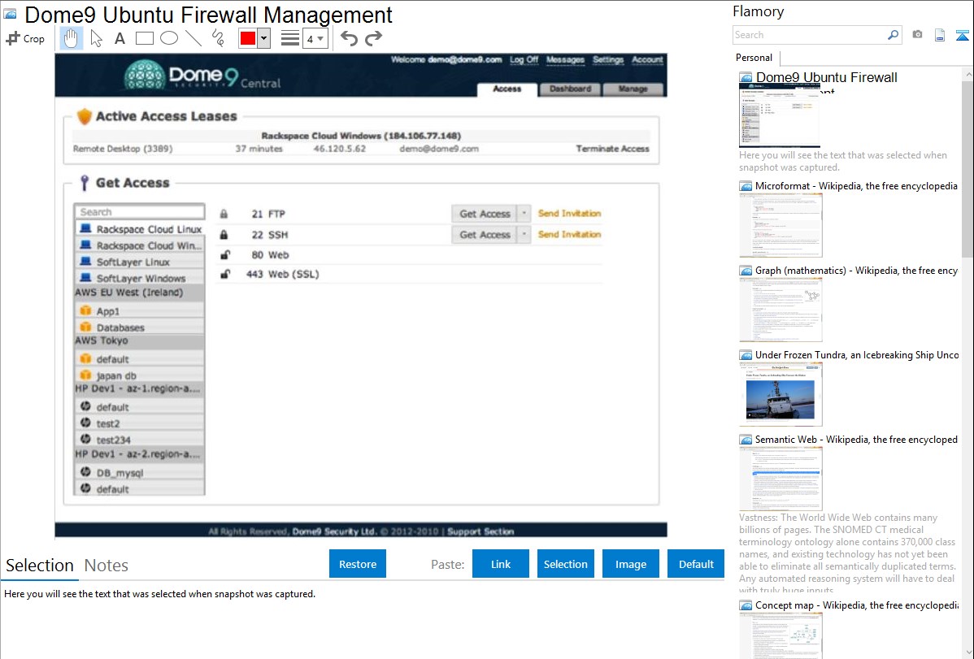Viewport: 974px width, 659px height.
Task: Click the red color swatch
Action: [248, 38]
